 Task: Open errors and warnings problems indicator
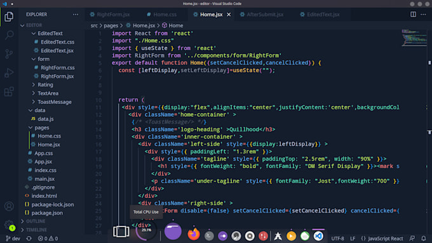pyautogui.click(x=48, y=239)
